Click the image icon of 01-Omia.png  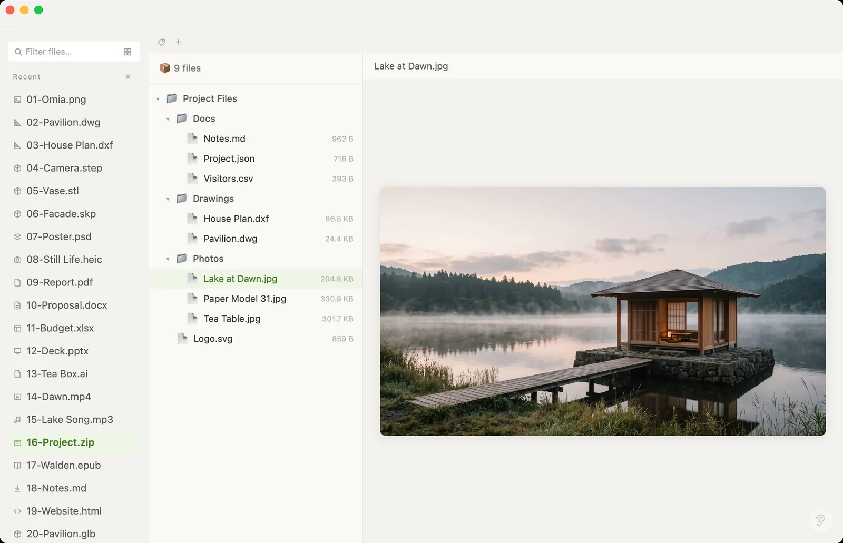(17, 100)
